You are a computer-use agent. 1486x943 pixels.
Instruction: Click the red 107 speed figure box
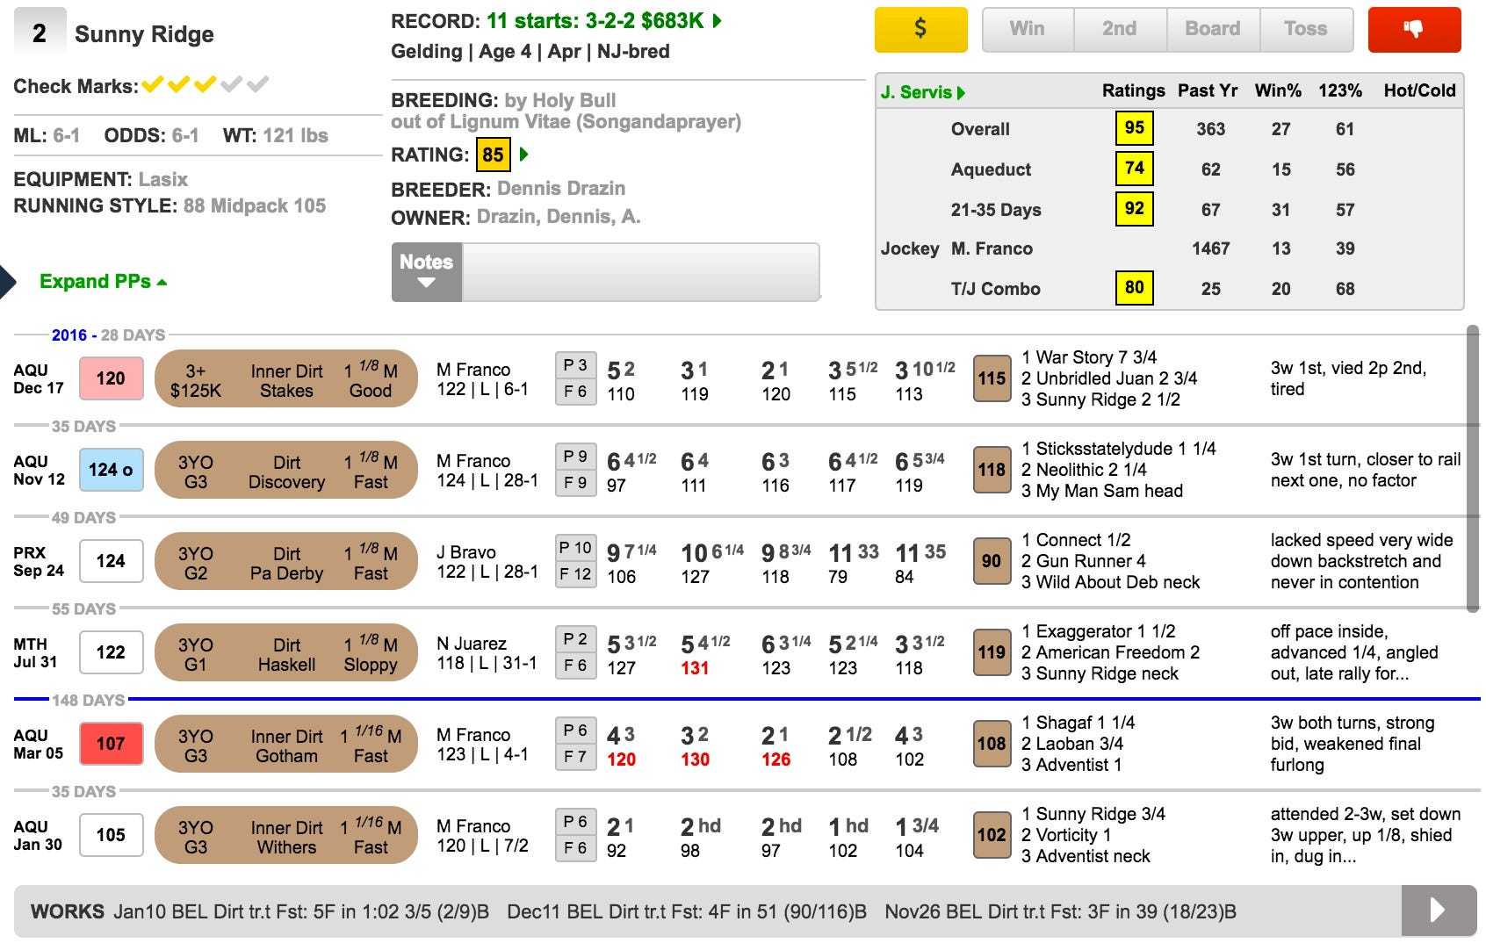tap(111, 744)
